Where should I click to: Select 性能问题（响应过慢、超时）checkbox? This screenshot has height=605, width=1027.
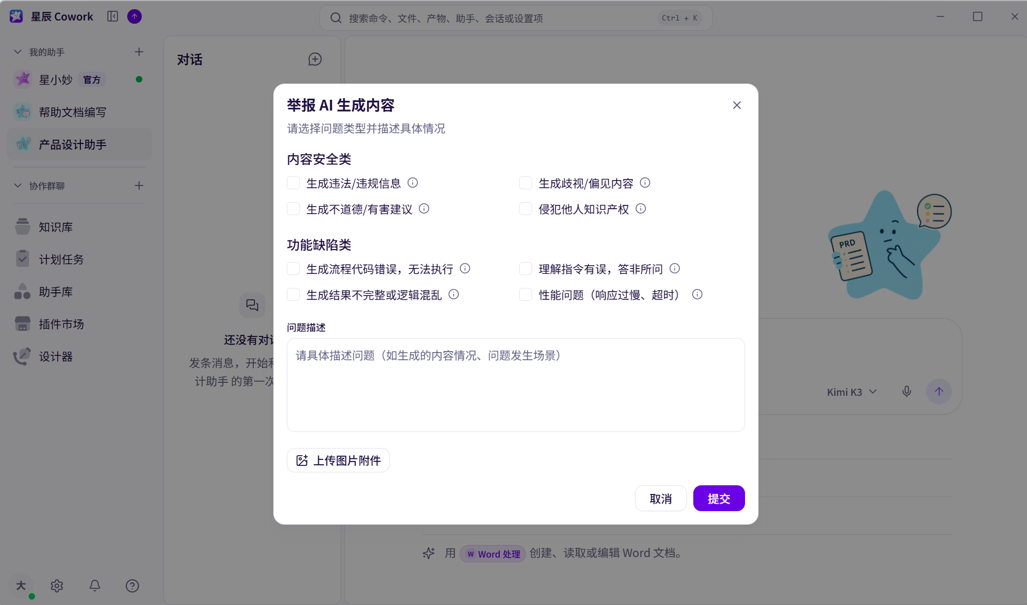(526, 294)
